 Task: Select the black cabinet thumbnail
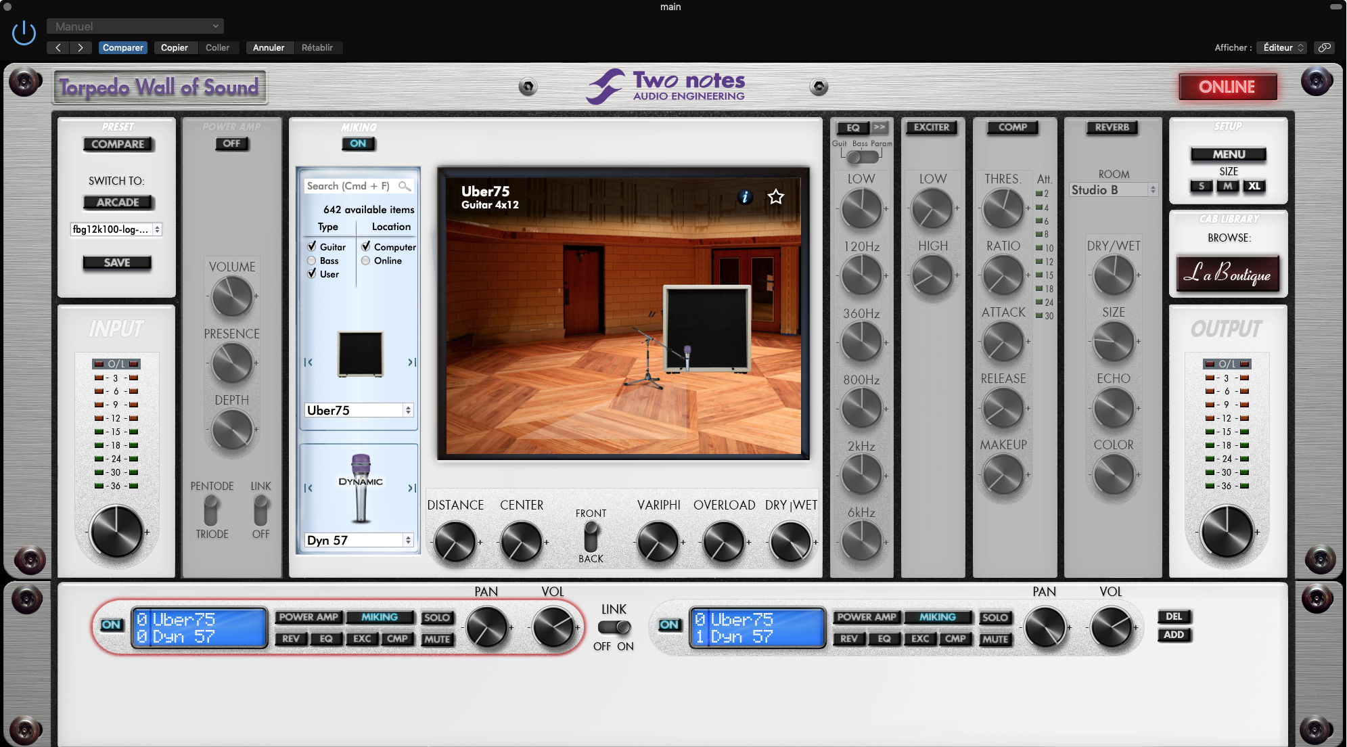click(361, 354)
